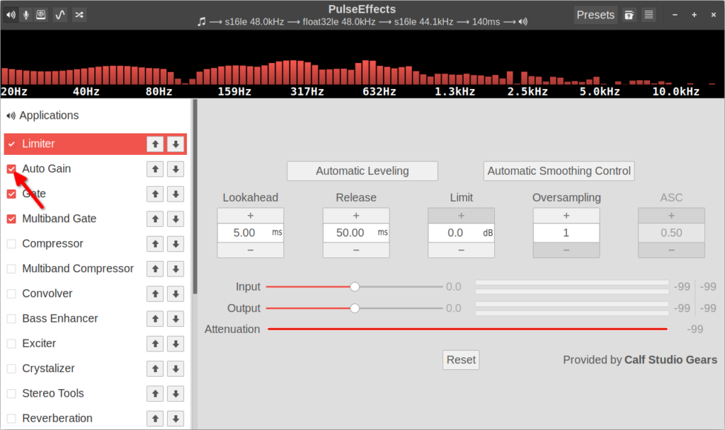
Task: Click the shuffle signal routing icon
Action: pyautogui.click(x=79, y=14)
